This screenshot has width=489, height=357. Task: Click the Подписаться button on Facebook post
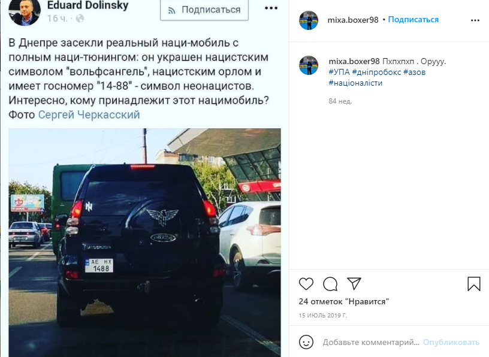click(x=204, y=10)
